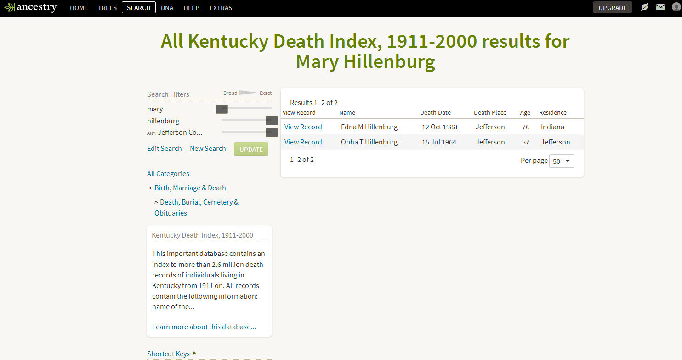Open the TREES menu
The height and width of the screenshot is (360, 682).
[107, 8]
